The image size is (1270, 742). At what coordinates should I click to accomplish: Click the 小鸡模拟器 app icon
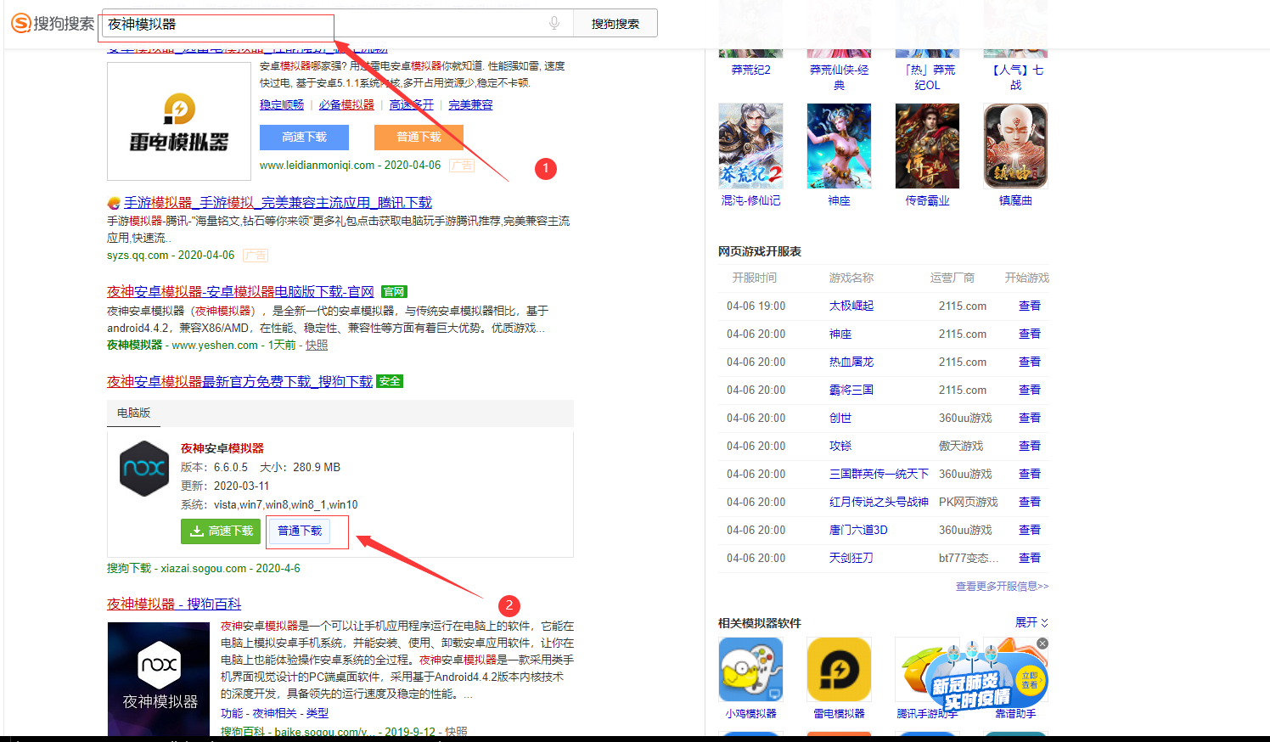750,670
